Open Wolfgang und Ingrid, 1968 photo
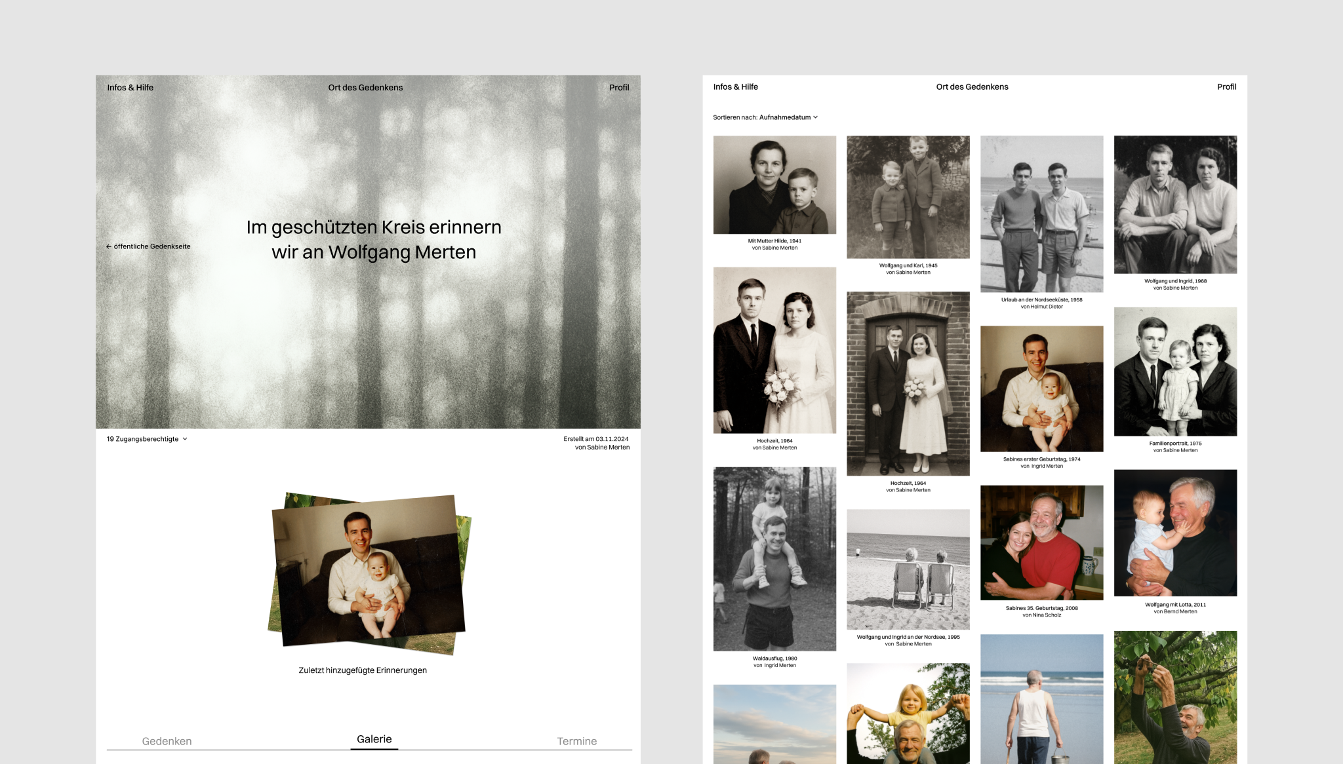The width and height of the screenshot is (1343, 764). (1174, 204)
